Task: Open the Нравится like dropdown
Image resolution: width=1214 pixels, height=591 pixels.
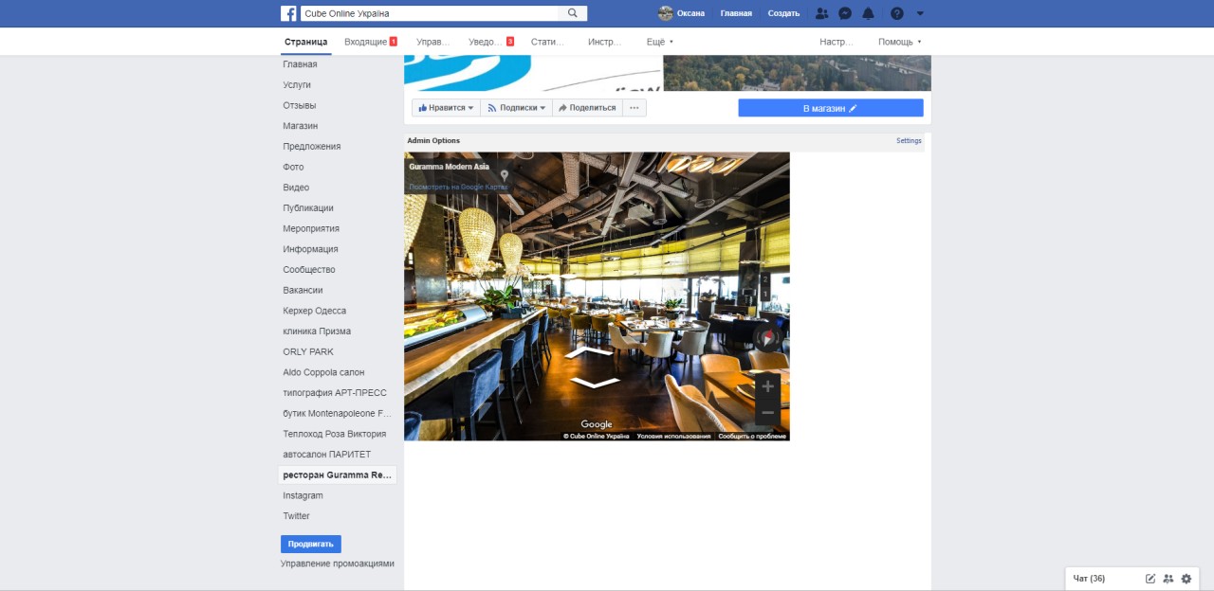Action: coord(446,108)
